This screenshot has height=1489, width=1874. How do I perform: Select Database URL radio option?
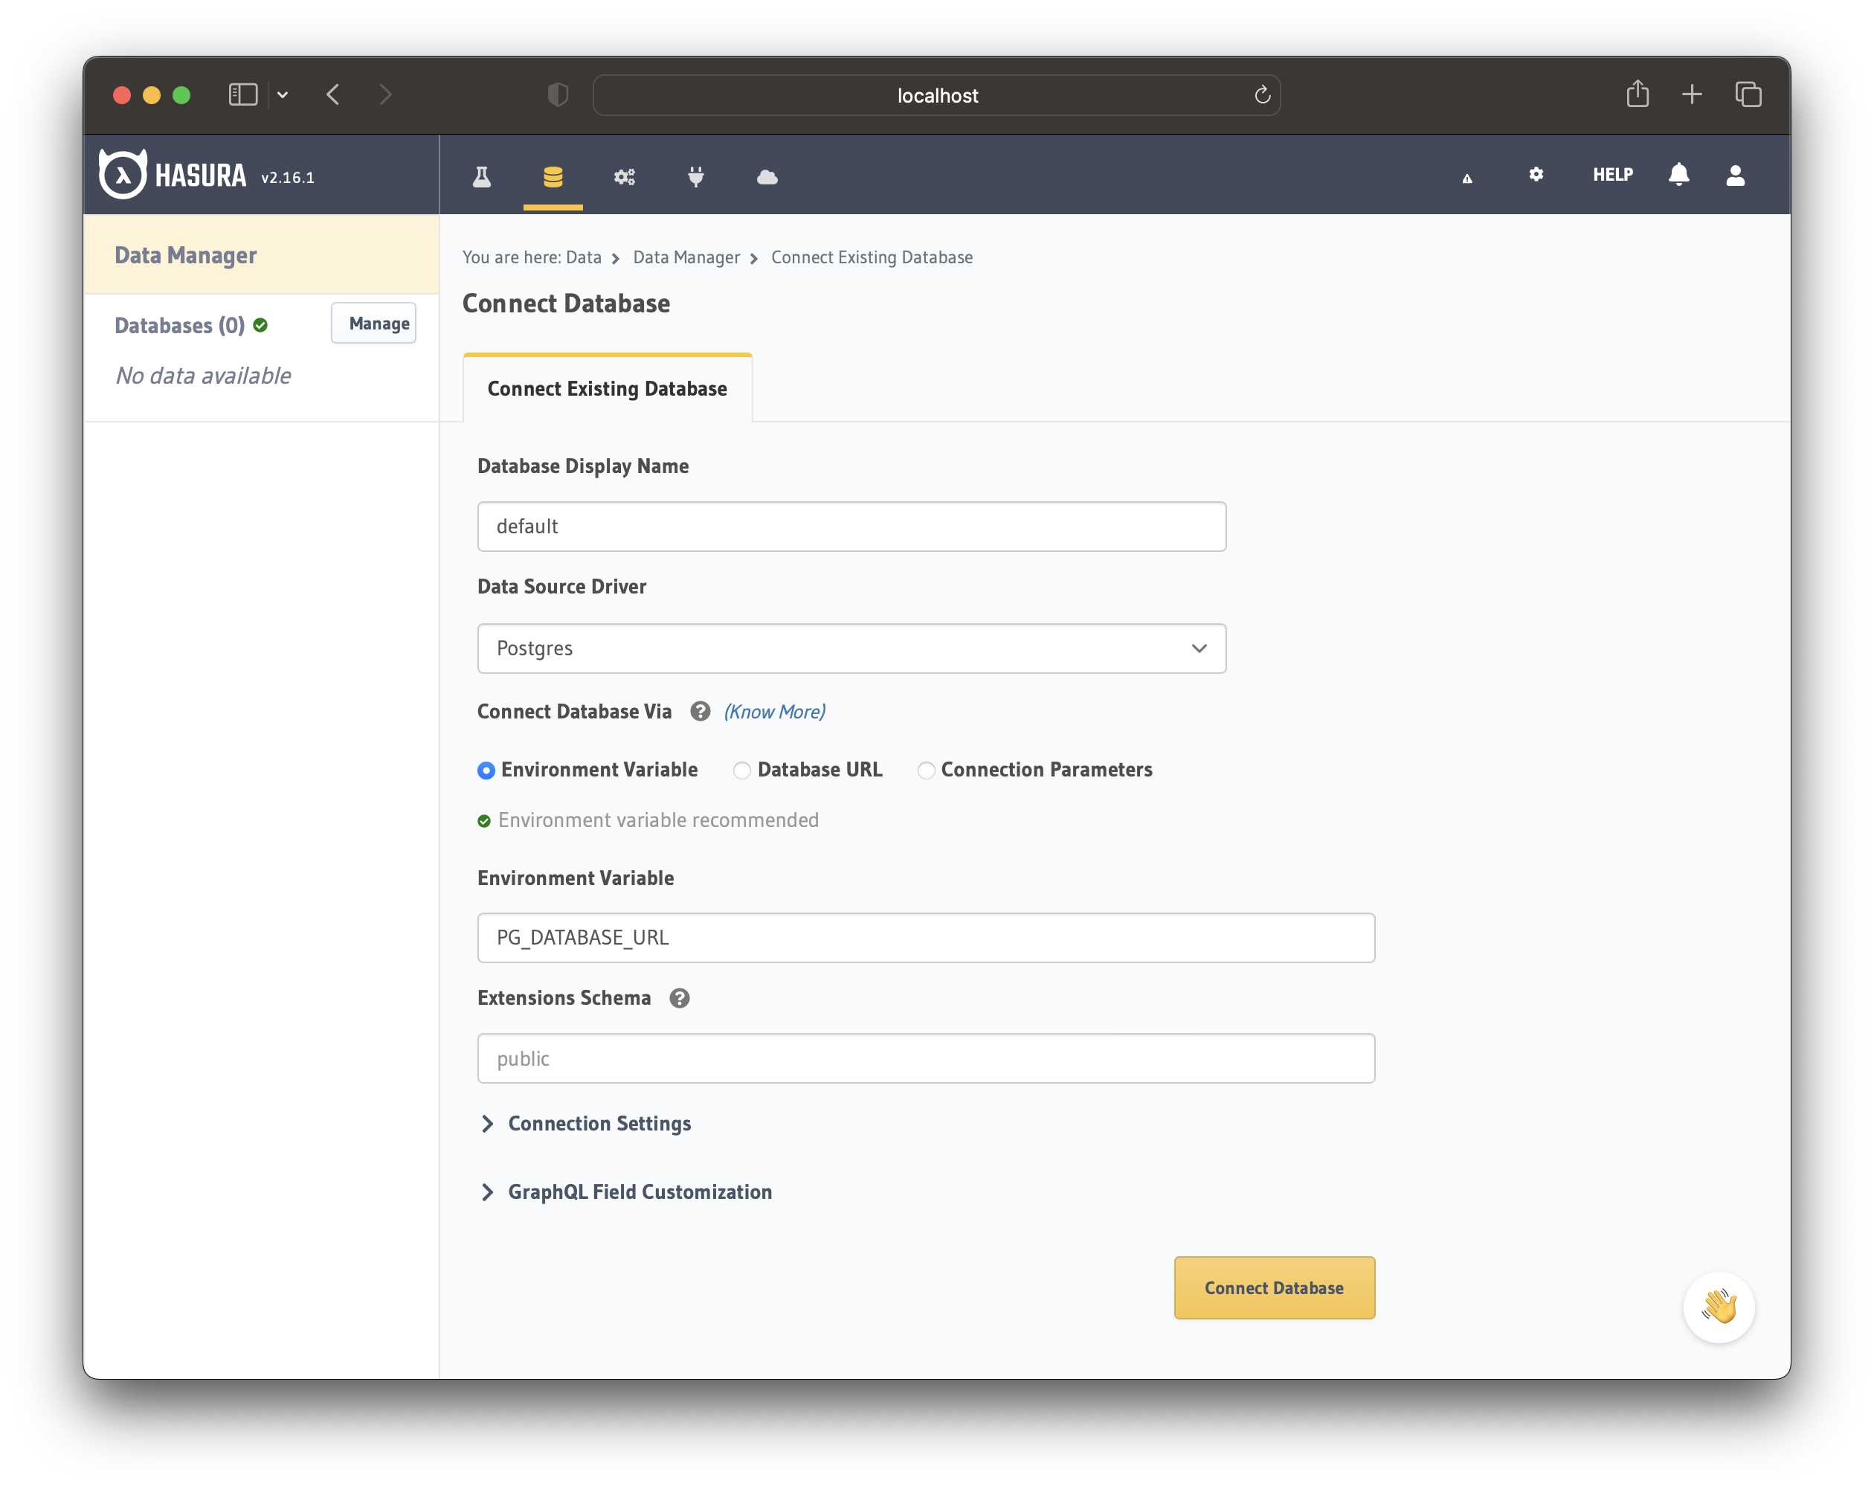741,770
